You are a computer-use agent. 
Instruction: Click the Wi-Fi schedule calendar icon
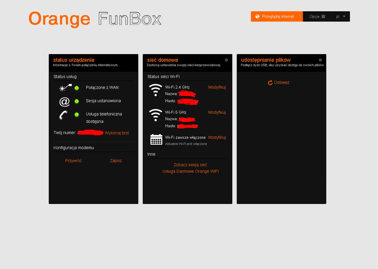(x=156, y=140)
